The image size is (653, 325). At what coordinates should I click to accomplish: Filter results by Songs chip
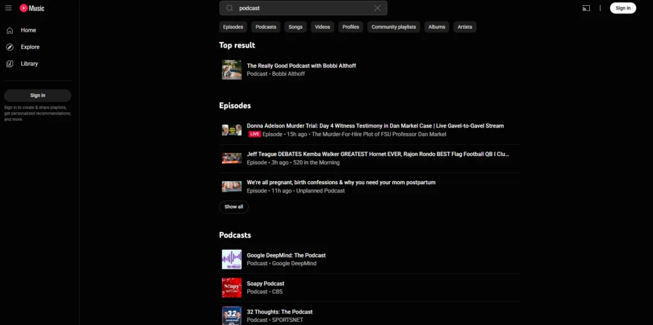pos(295,27)
